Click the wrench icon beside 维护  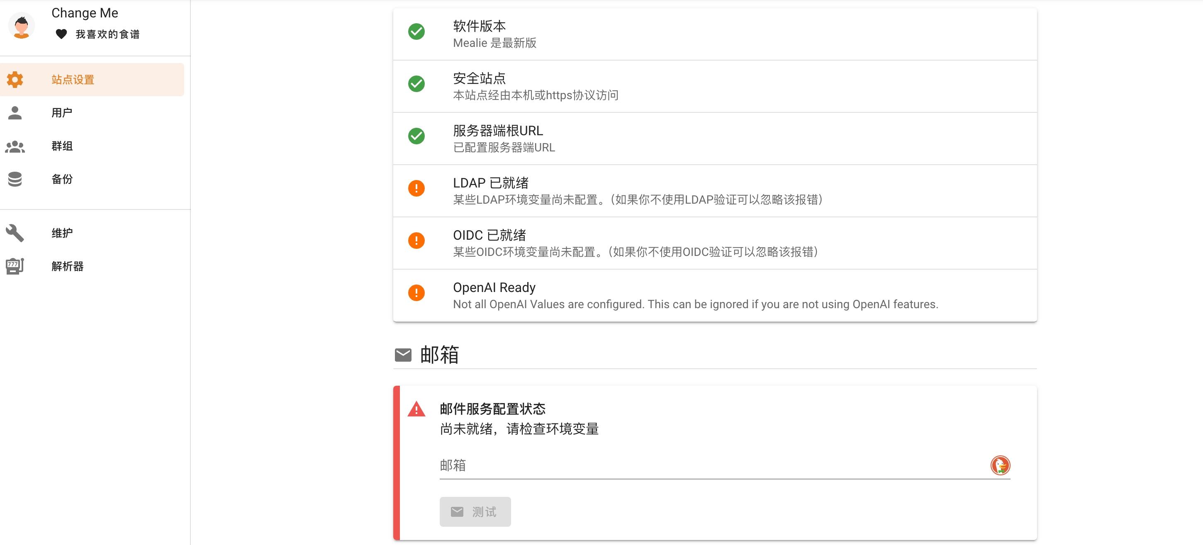coord(15,233)
